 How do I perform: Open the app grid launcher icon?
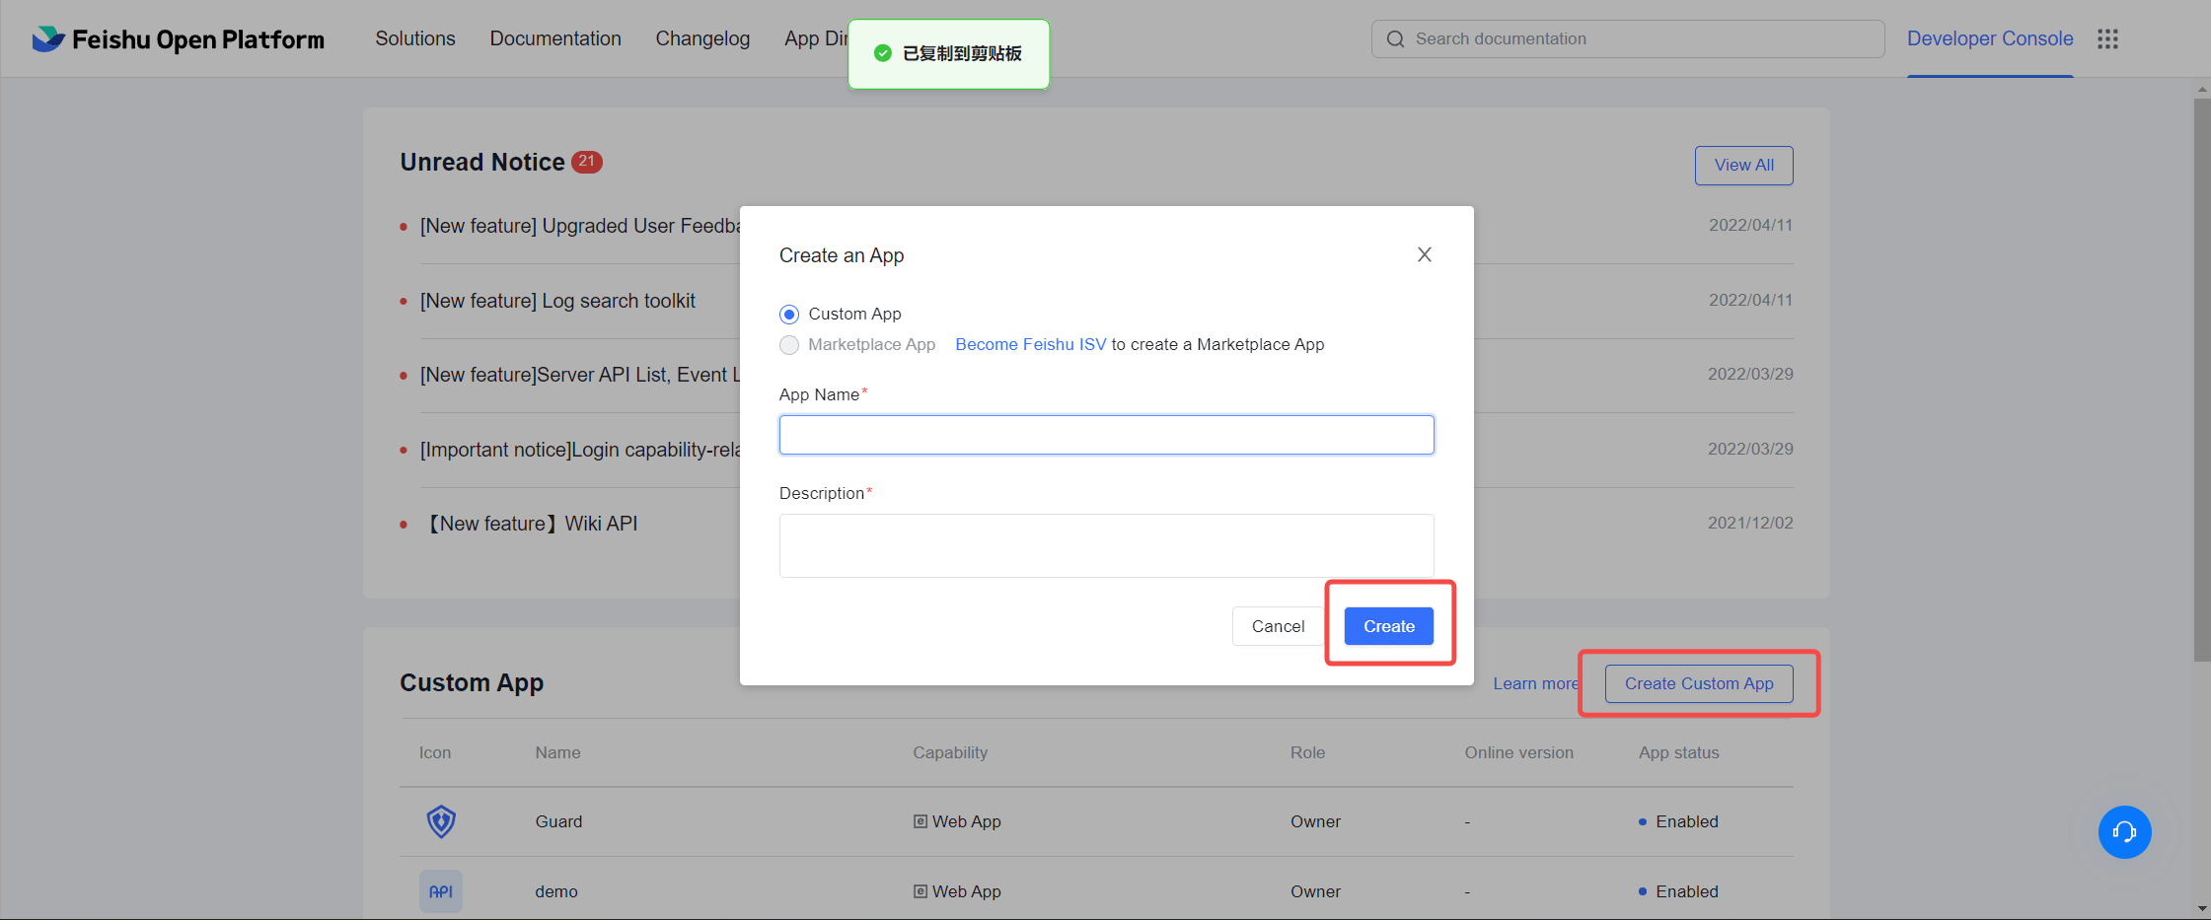tap(2108, 38)
